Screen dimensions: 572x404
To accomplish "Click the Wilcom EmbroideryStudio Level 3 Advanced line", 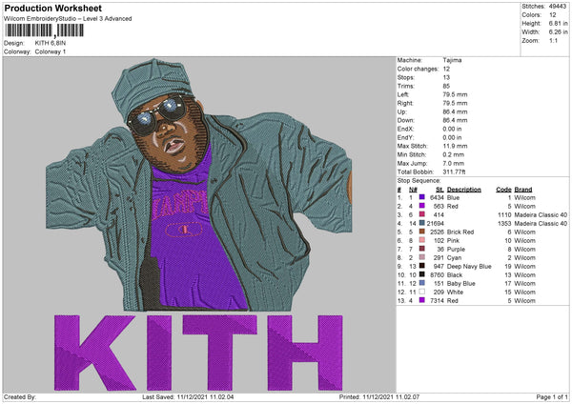I will 68,19.
